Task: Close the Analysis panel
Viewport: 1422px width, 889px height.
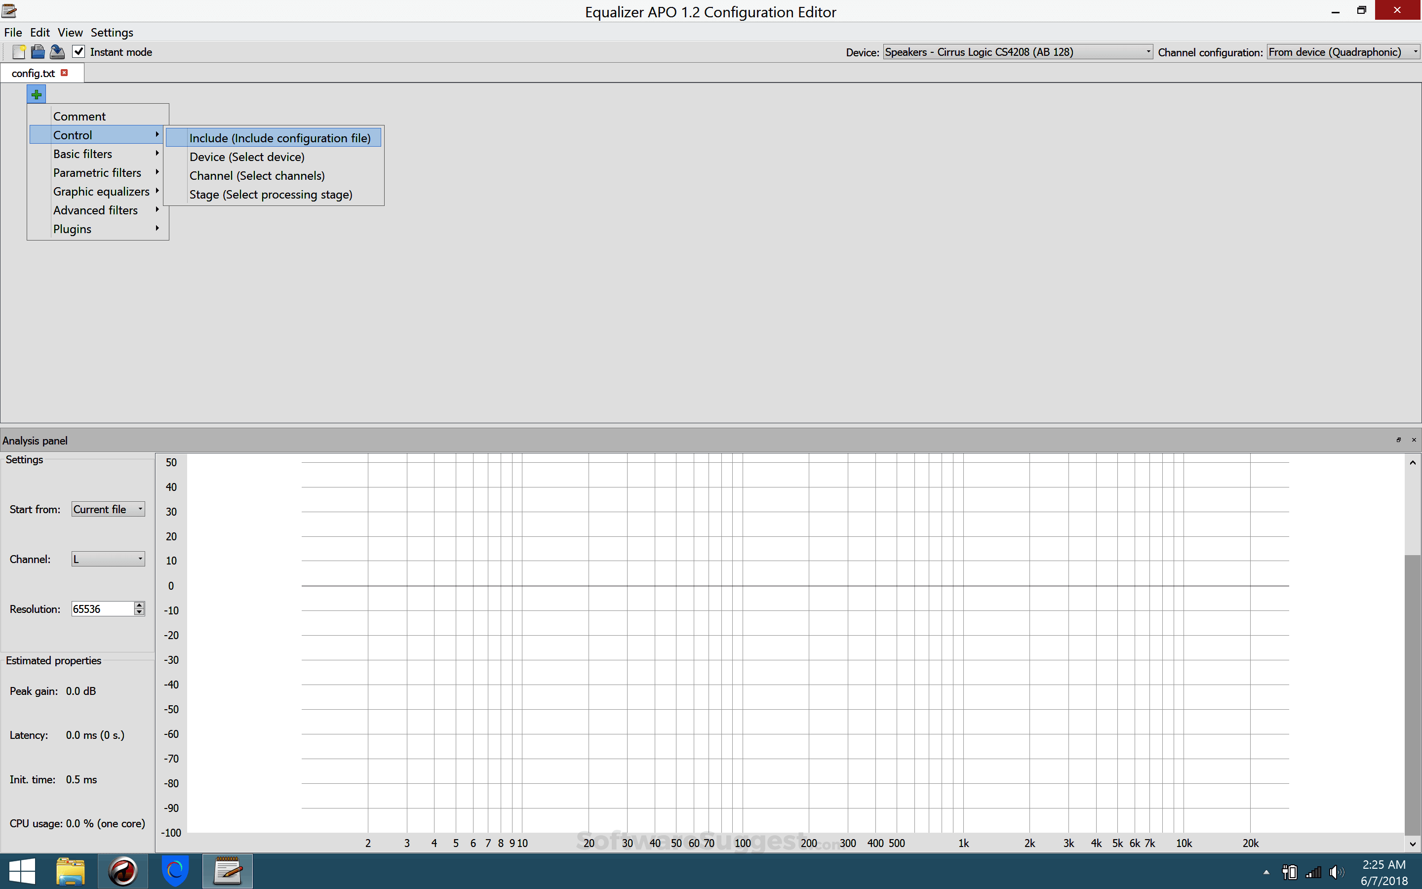Action: coord(1414,440)
